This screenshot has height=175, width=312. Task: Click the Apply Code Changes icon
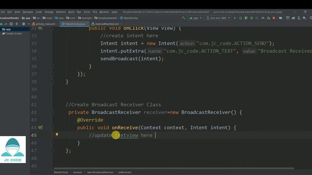246,18
